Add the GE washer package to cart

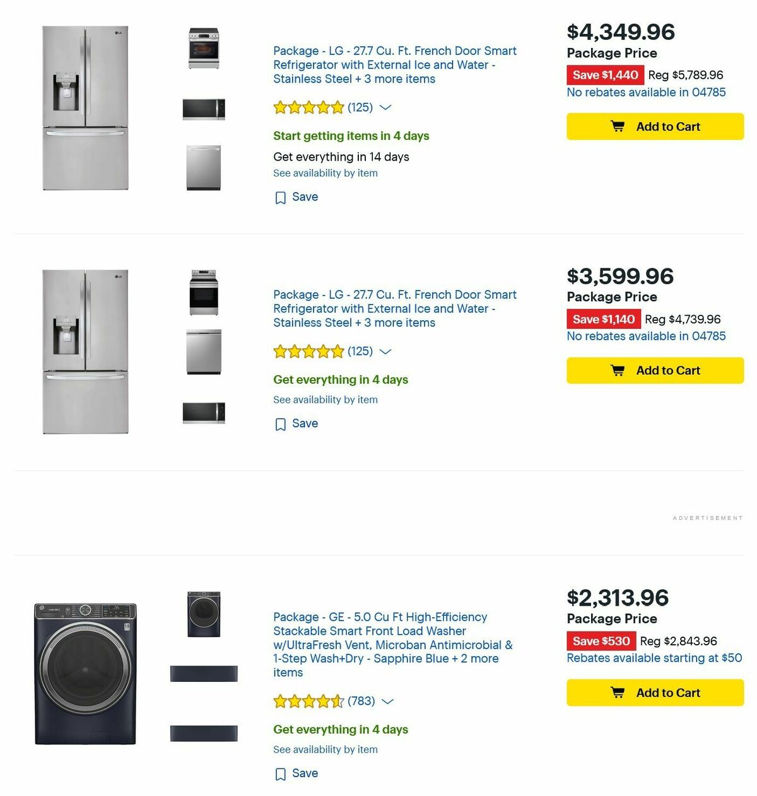coord(654,693)
